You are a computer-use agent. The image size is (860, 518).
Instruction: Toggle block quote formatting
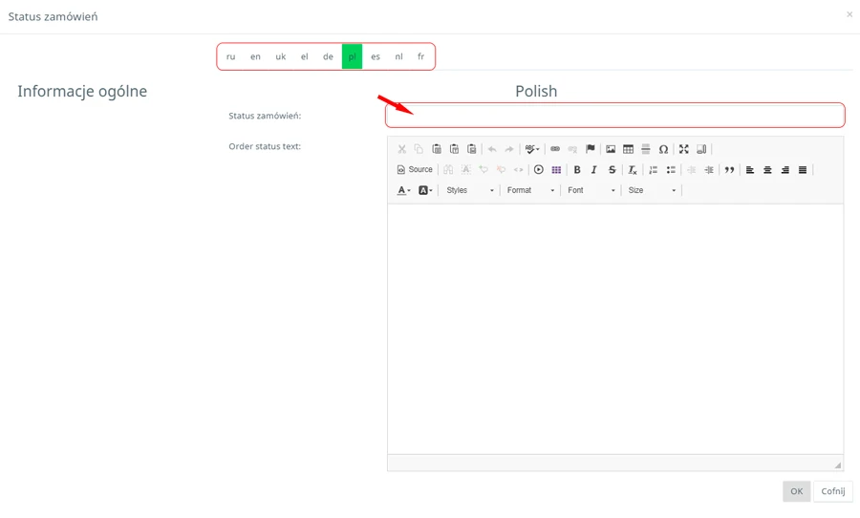pyautogui.click(x=729, y=170)
